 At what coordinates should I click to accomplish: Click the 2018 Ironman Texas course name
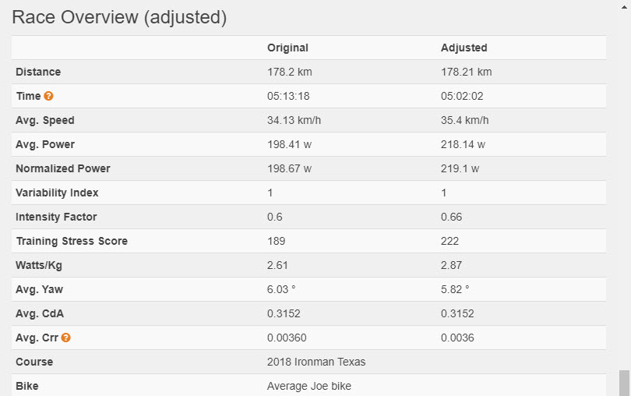[x=316, y=362]
